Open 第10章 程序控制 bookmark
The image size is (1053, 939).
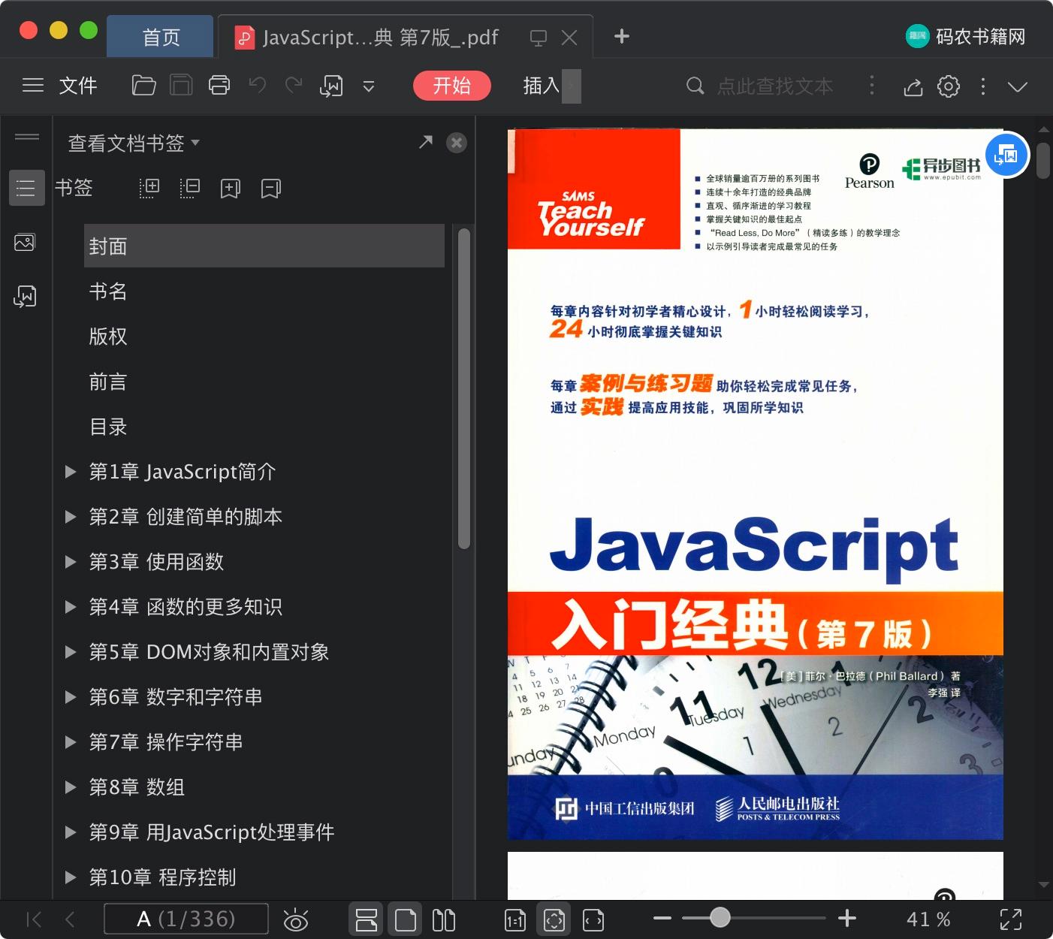point(162,877)
